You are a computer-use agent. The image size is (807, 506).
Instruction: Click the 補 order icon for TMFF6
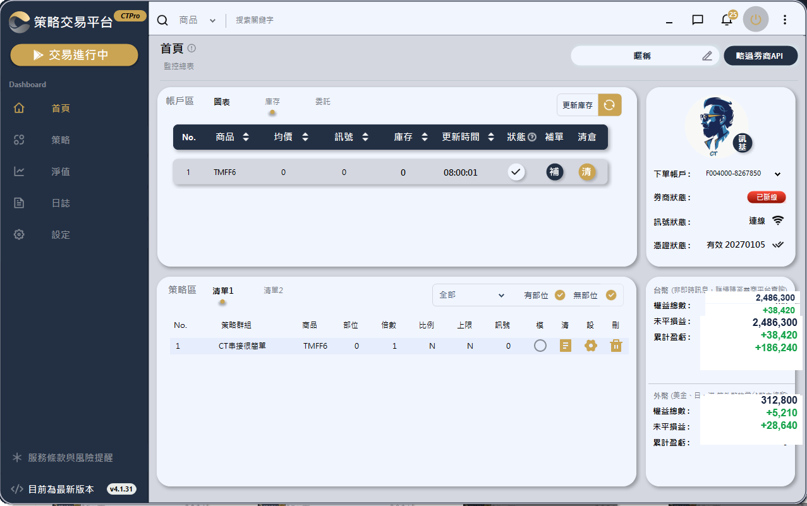coord(554,172)
